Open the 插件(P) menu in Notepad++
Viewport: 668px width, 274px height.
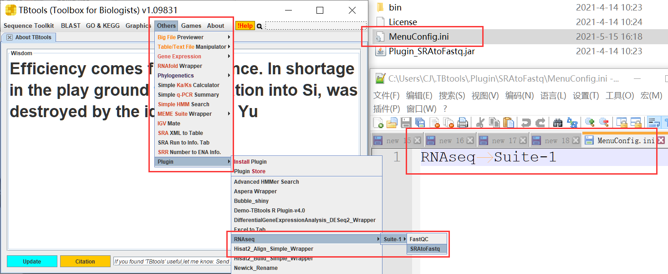coord(387,109)
